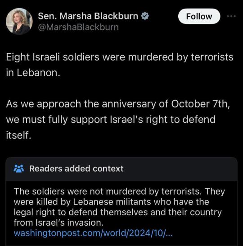
Task: Follow Sen. Marsha Blackburn
Action: 199,16
